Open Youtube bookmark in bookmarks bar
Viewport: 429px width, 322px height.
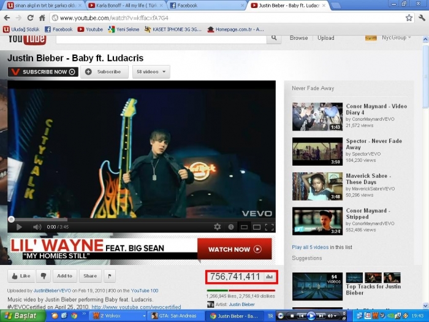90,29
